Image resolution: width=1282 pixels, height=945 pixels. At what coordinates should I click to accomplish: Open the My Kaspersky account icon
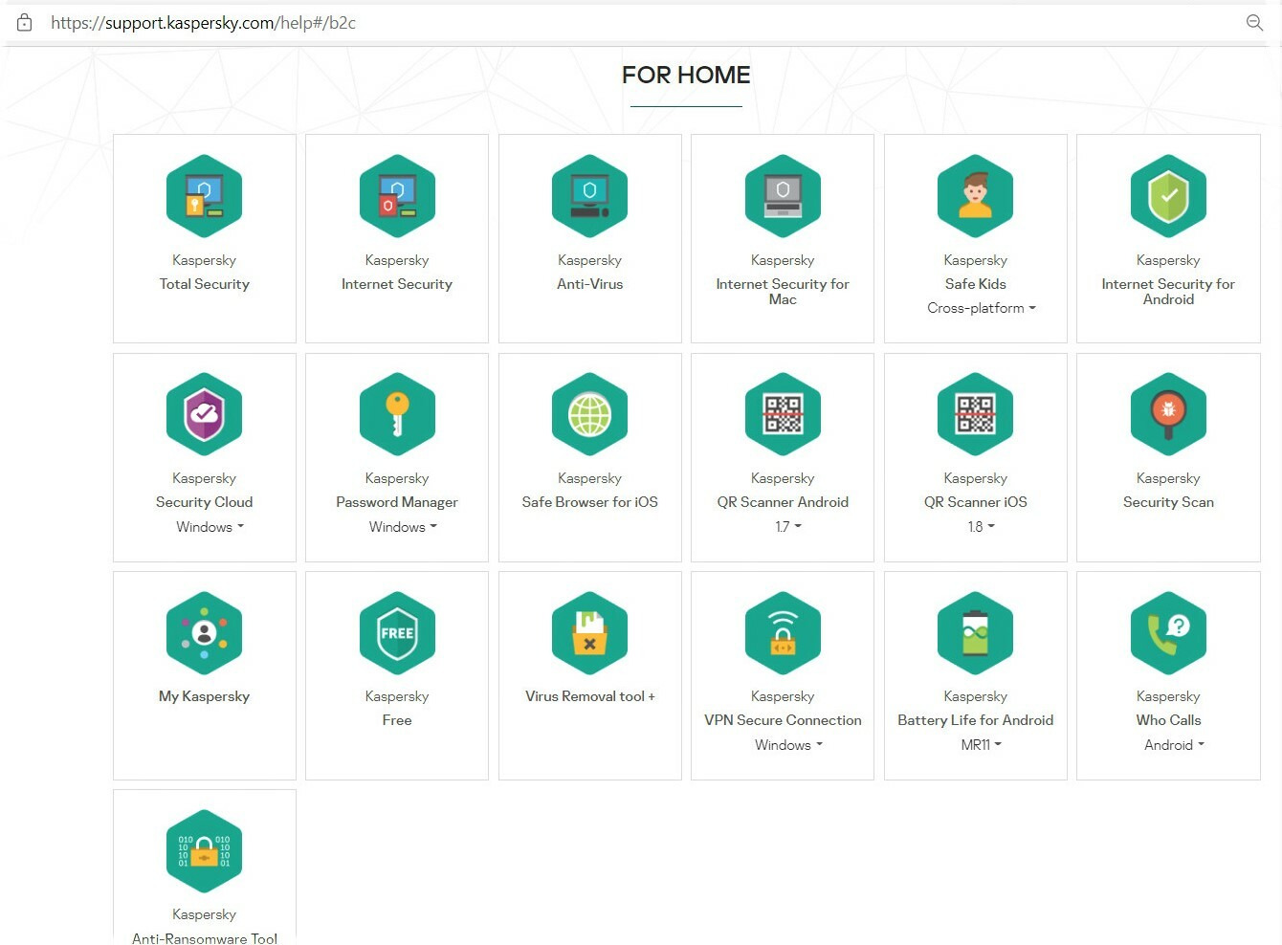tap(204, 633)
